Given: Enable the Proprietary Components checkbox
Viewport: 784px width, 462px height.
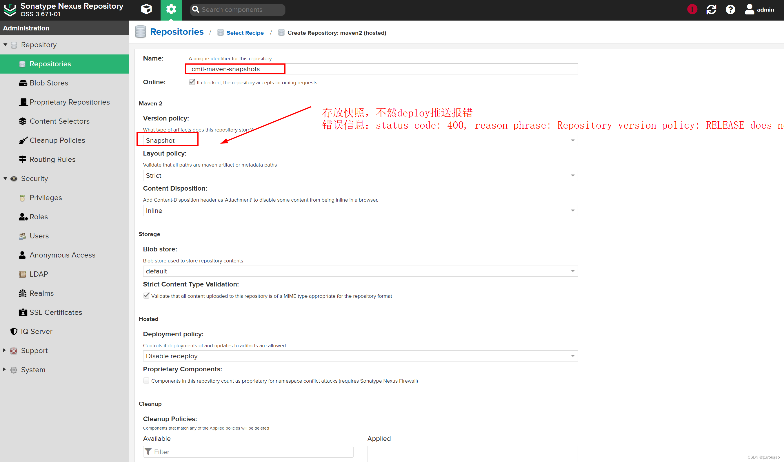Looking at the screenshot, I should [x=146, y=380].
